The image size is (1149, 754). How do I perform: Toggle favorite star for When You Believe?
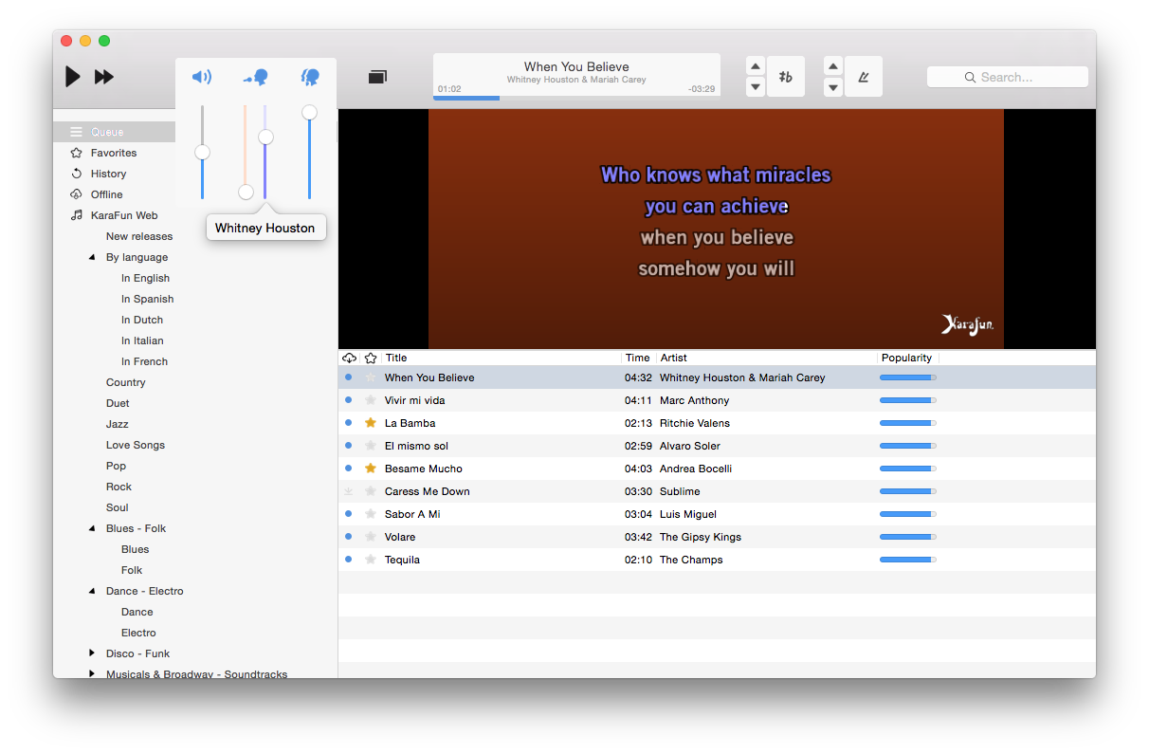coord(371,377)
